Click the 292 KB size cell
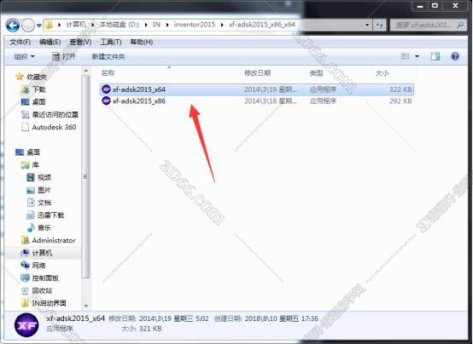 pos(400,100)
